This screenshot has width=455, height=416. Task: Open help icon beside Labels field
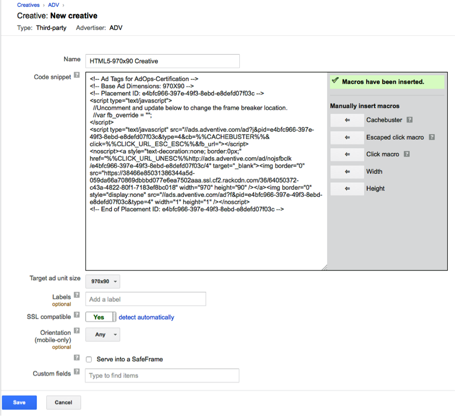77,295
